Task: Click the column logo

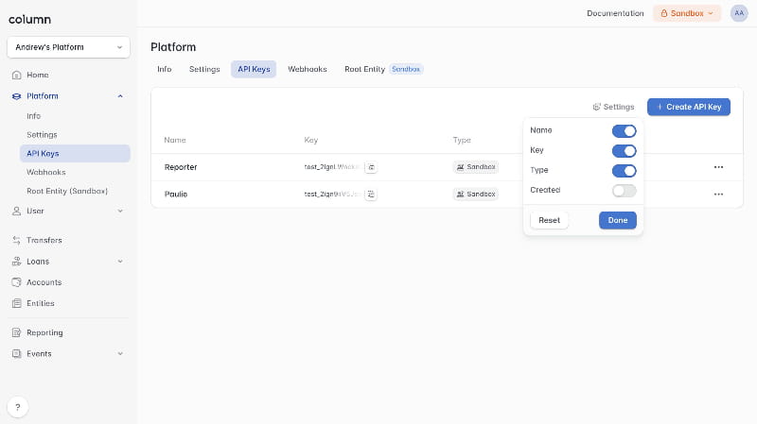Action: 29,20
